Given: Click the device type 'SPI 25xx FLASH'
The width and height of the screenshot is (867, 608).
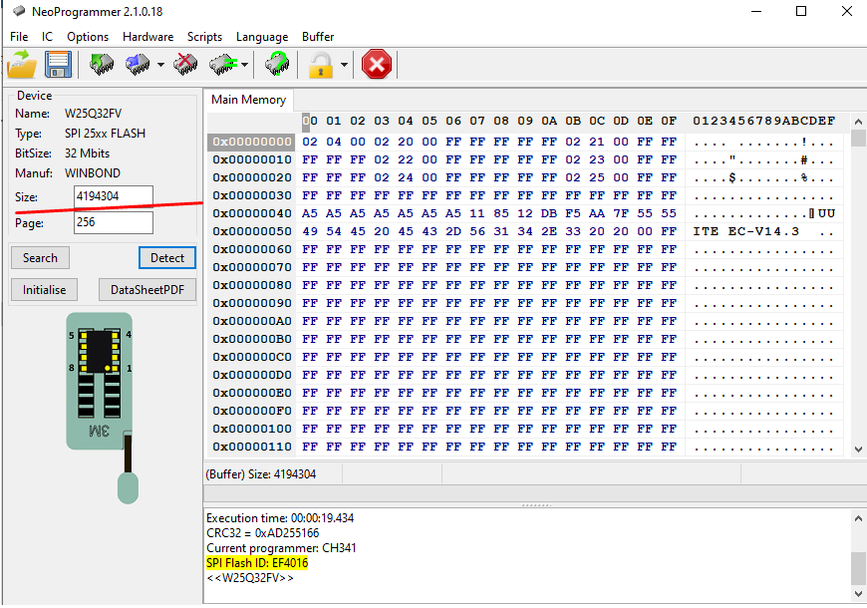Looking at the screenshot, I should click(105, 134).
